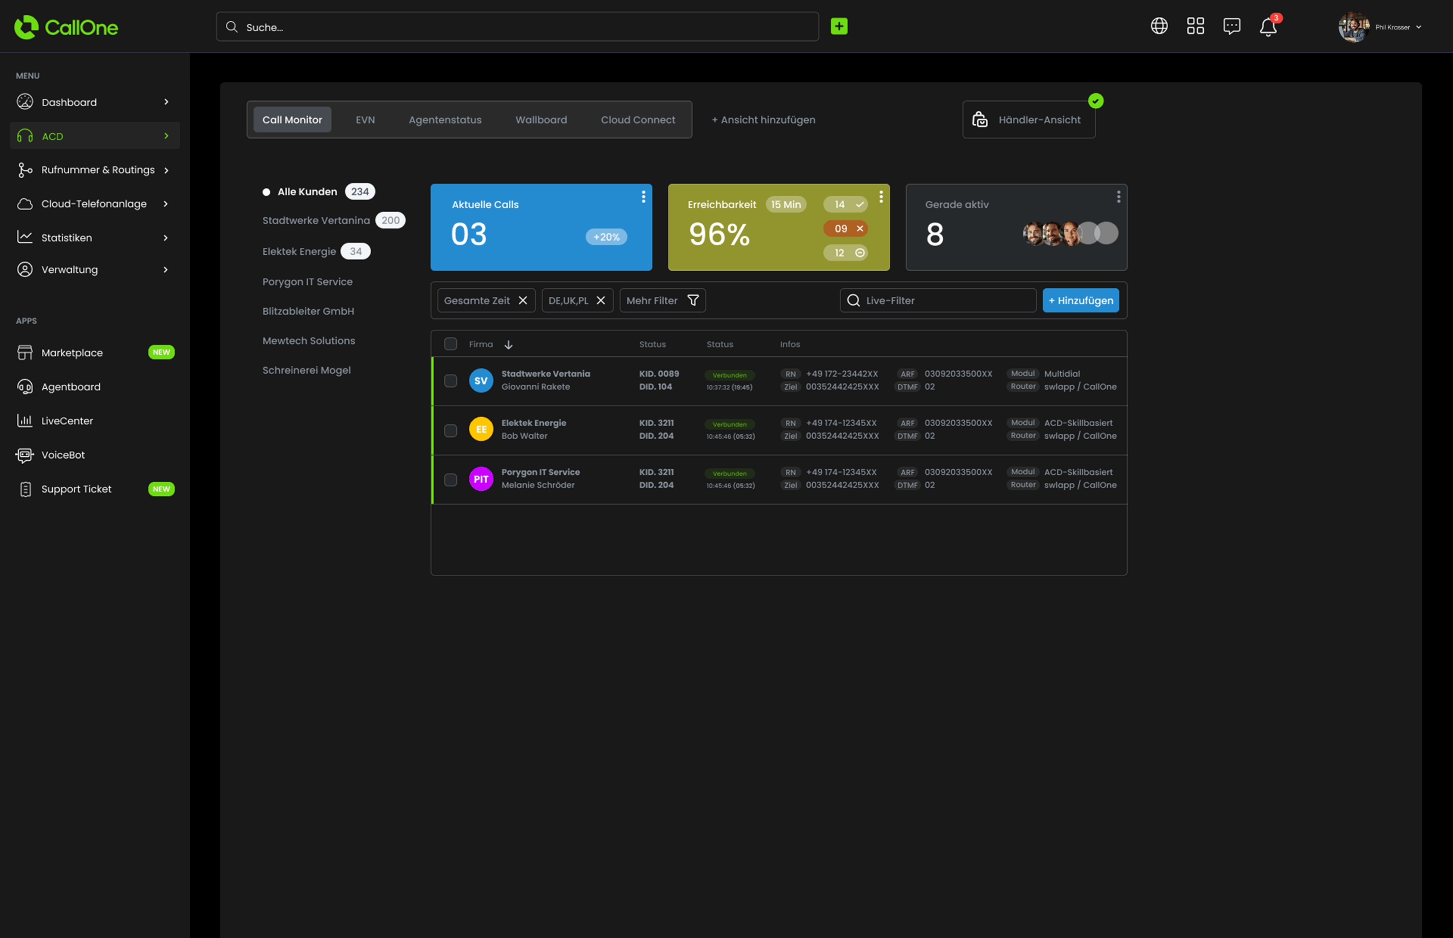The width and height of the screenshot is (1453, 938).
Task: Remove the DE,UK,PL filter
Action: [x=600, y=300]
